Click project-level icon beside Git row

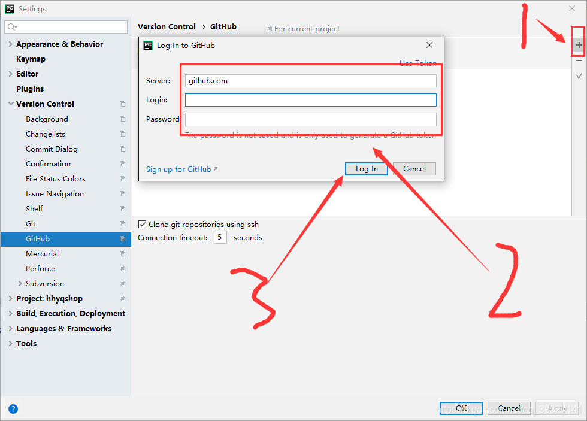coord(122,224)
